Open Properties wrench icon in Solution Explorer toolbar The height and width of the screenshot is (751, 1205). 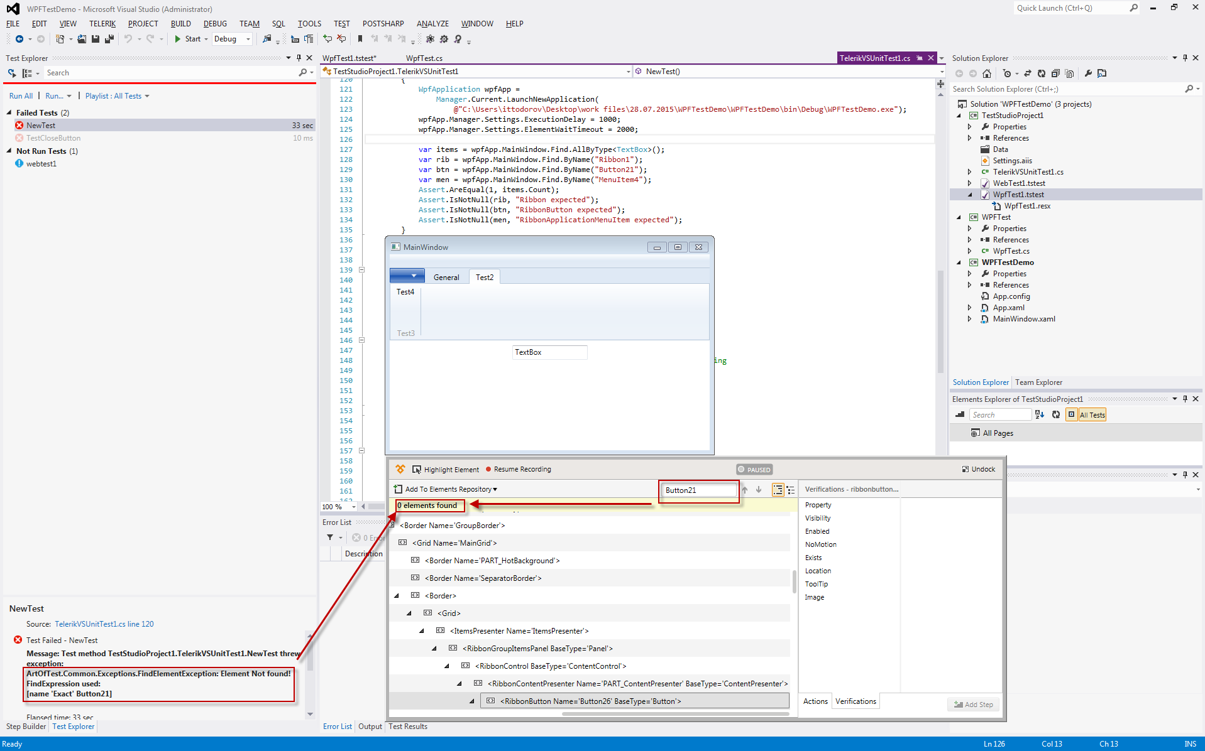1088,73
